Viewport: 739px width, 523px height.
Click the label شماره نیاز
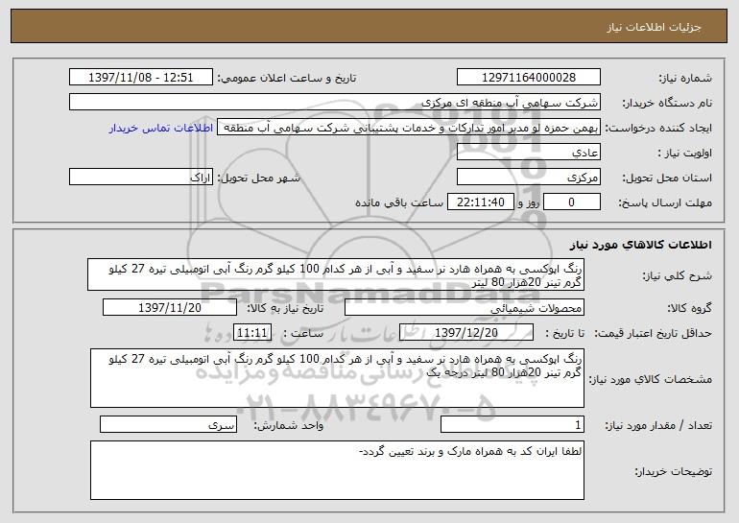coord(685,79)
